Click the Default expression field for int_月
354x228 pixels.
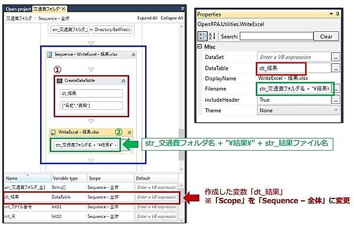(x=156, y=216)
